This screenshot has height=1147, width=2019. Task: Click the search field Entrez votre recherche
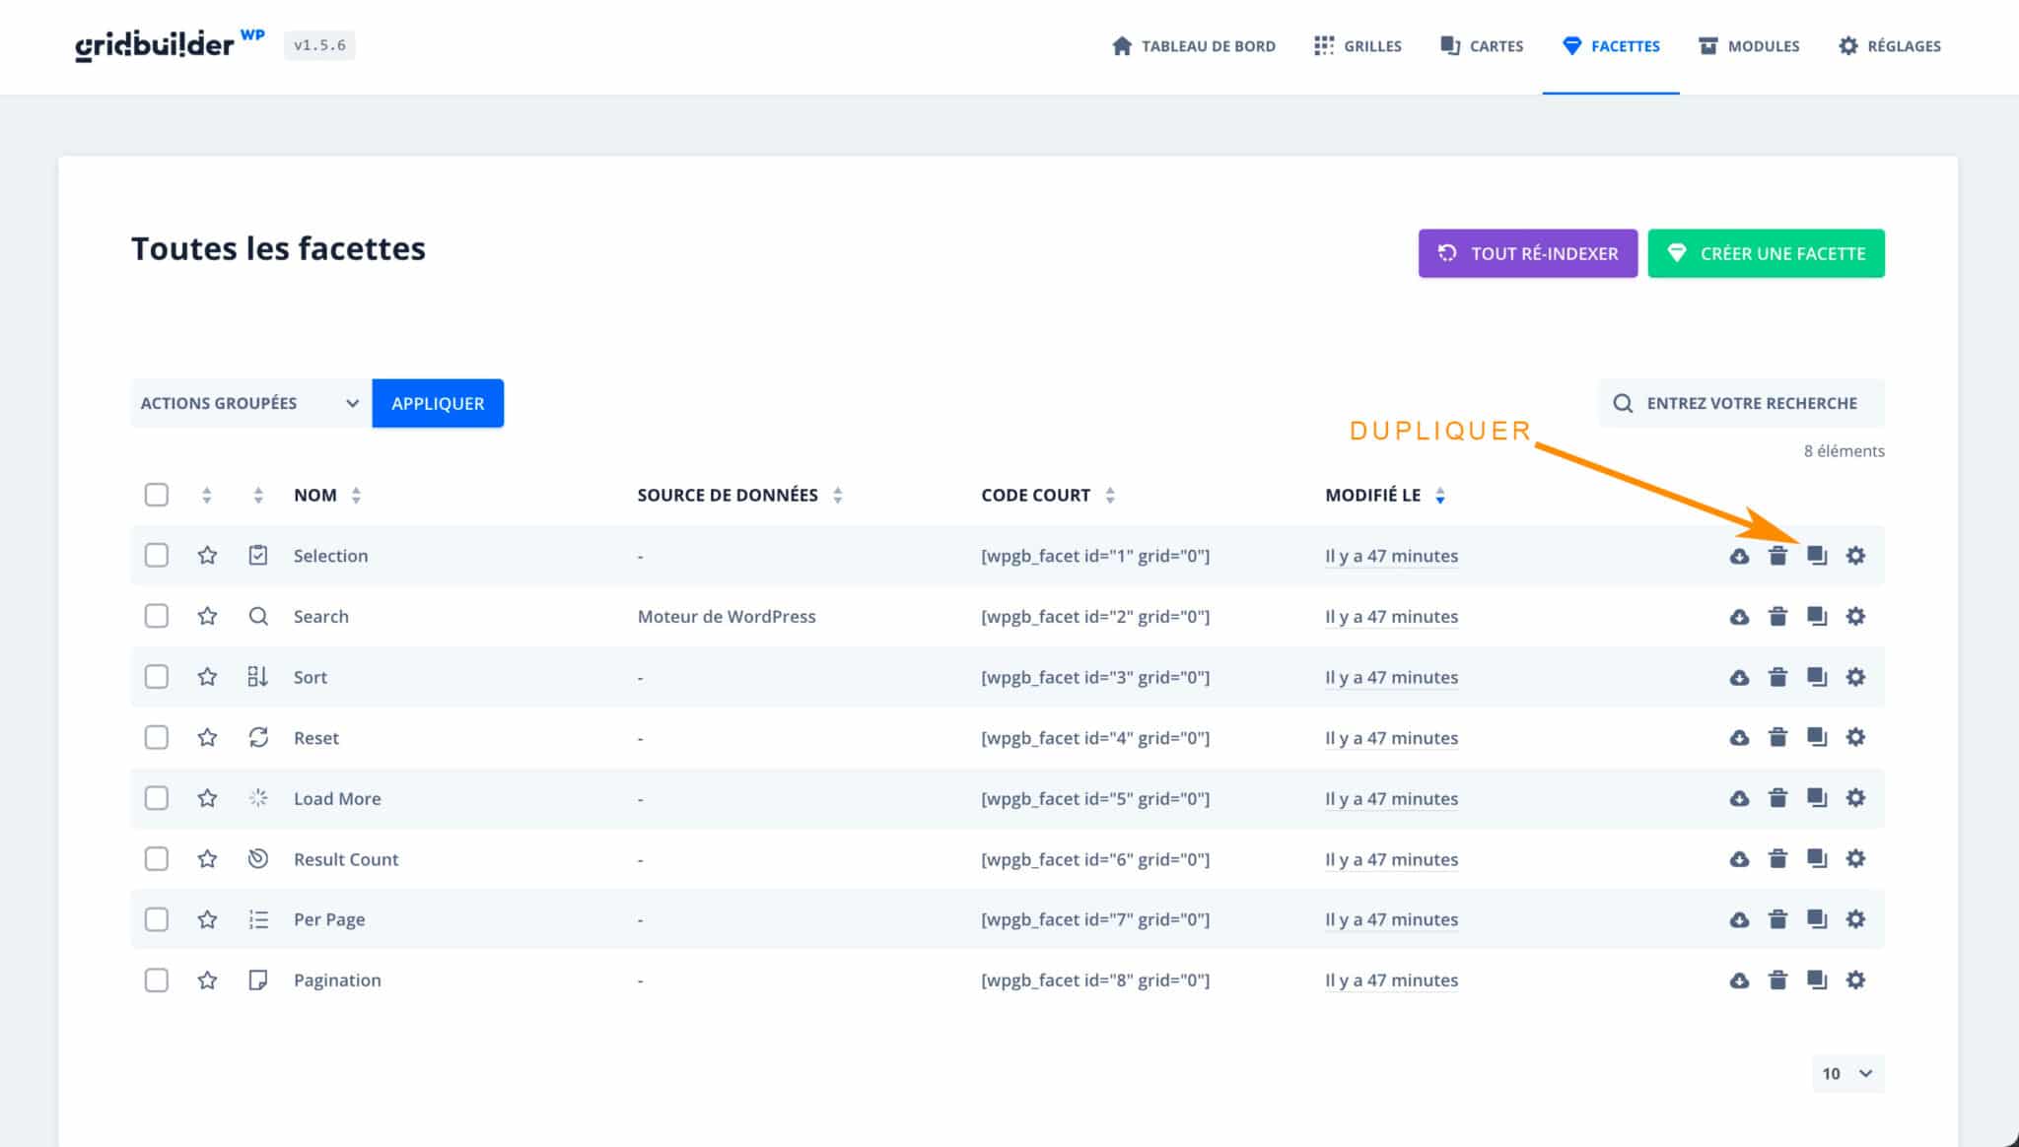pos(1741,402)
